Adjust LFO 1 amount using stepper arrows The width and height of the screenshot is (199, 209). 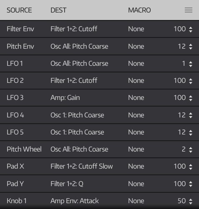pos(191,64)
